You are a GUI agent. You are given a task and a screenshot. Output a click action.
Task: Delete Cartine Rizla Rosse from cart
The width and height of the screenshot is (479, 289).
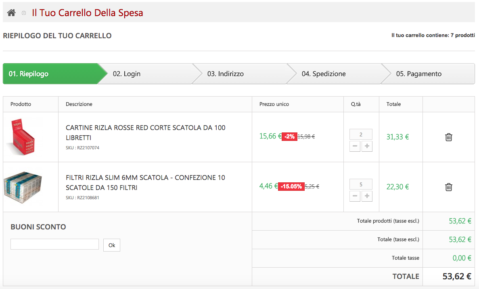click(x=448, y=137)
